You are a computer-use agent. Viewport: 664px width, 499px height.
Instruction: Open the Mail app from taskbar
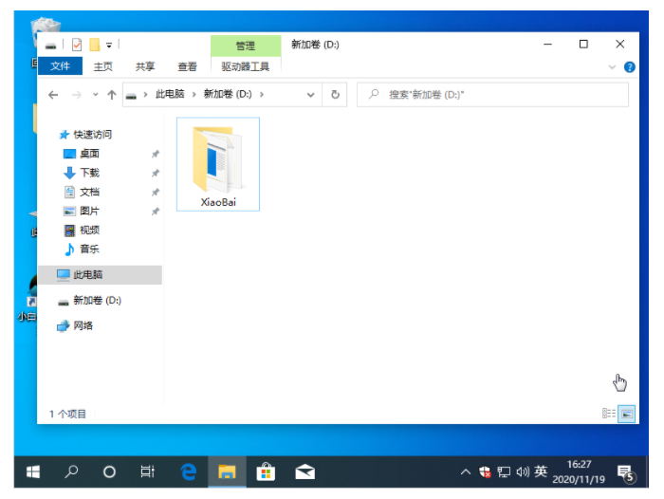[305, 471]
